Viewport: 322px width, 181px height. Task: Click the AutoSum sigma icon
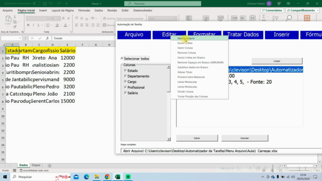[264, 17]
